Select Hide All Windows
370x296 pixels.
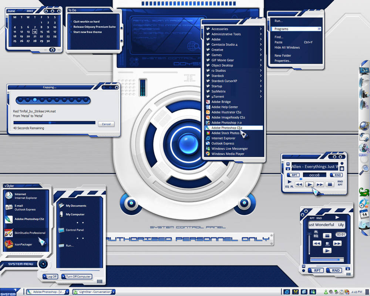(296, 47)
